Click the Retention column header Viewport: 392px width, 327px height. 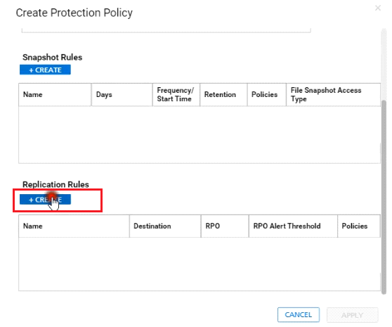pyautogui.click(x=223, y=94)
